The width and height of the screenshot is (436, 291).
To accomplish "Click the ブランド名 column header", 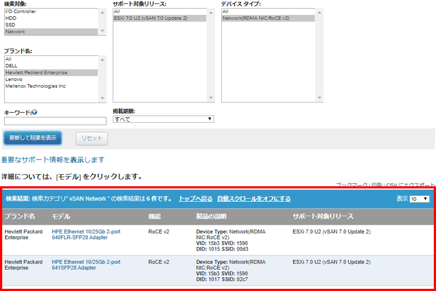I will pyautogui.click(x=20, y=216).
